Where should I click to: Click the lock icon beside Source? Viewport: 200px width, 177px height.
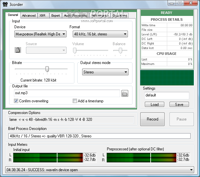[18, 50]
